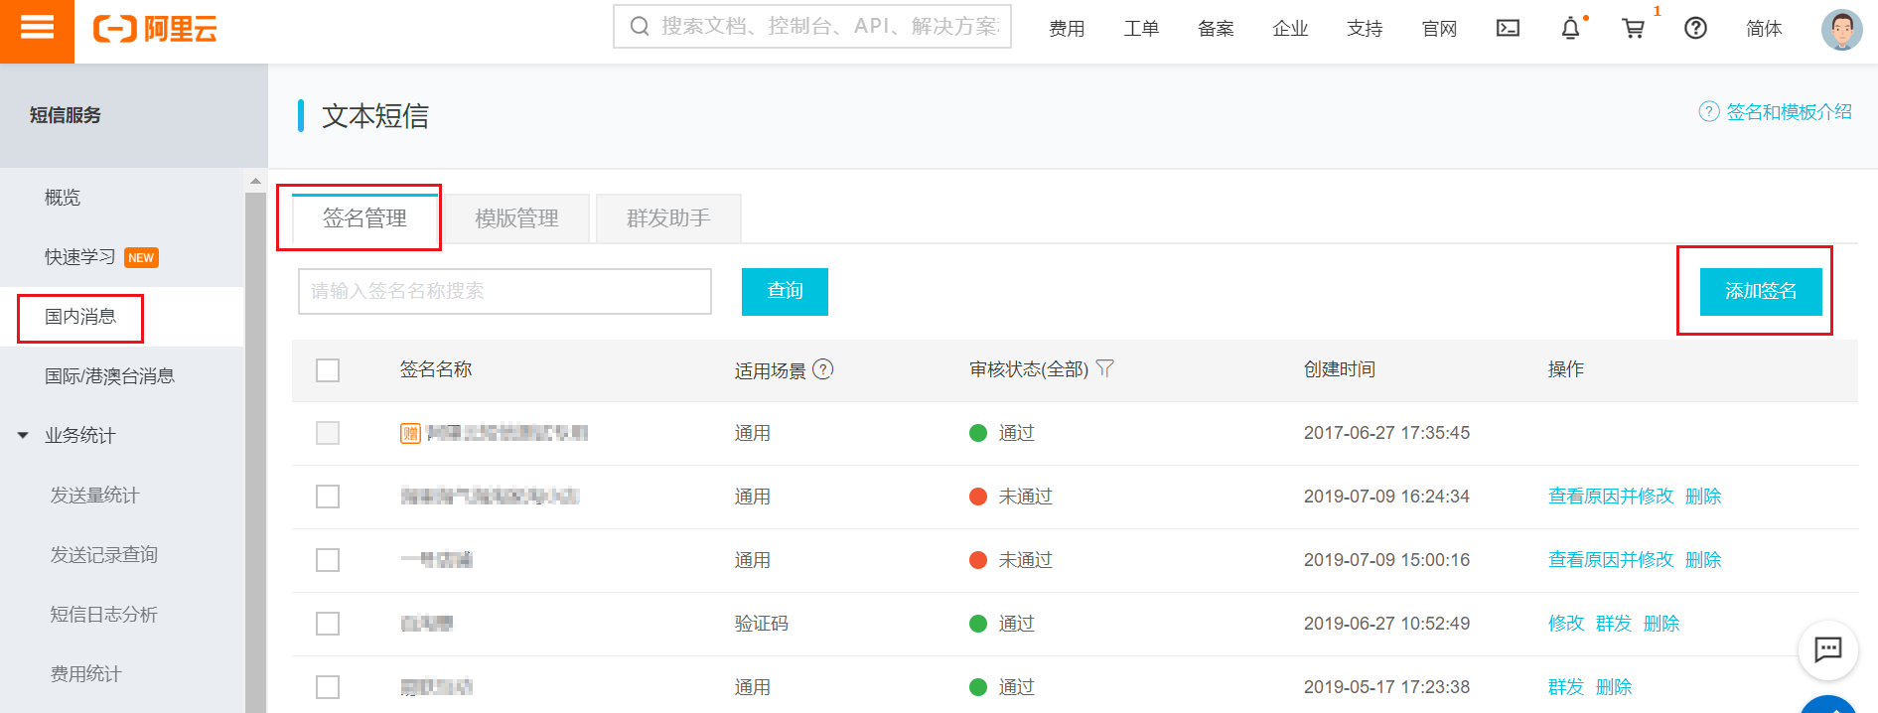The height and width of the screenshot is (713, 1878).
Task: Open the hamburger navigation menu
Action: (37, 28)
